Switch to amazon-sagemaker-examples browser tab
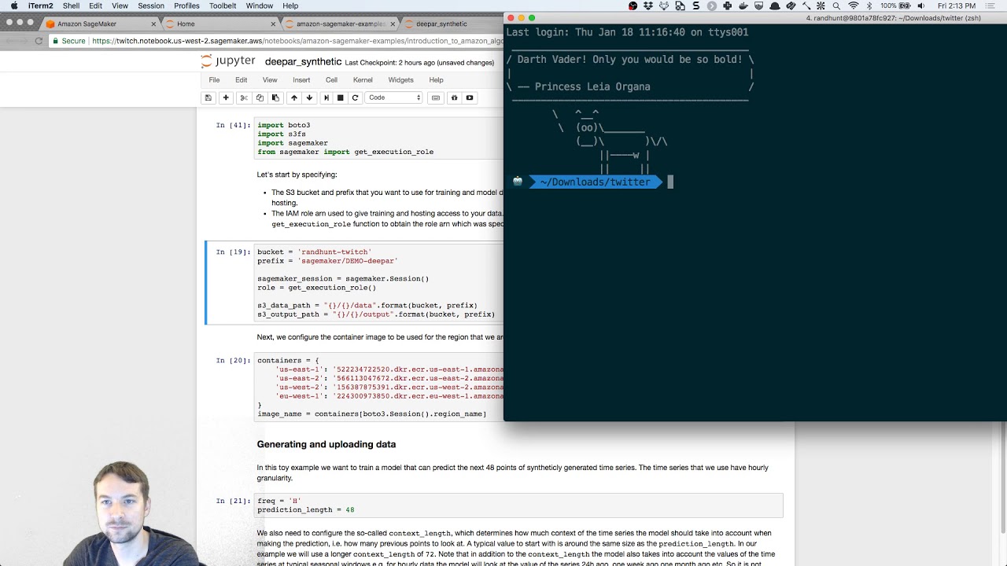This screenshot has height=566, width=1007. pyautogui.click(x=341, y=24)
